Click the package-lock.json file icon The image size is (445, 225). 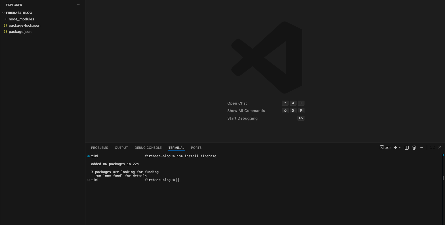pos(5,25)
